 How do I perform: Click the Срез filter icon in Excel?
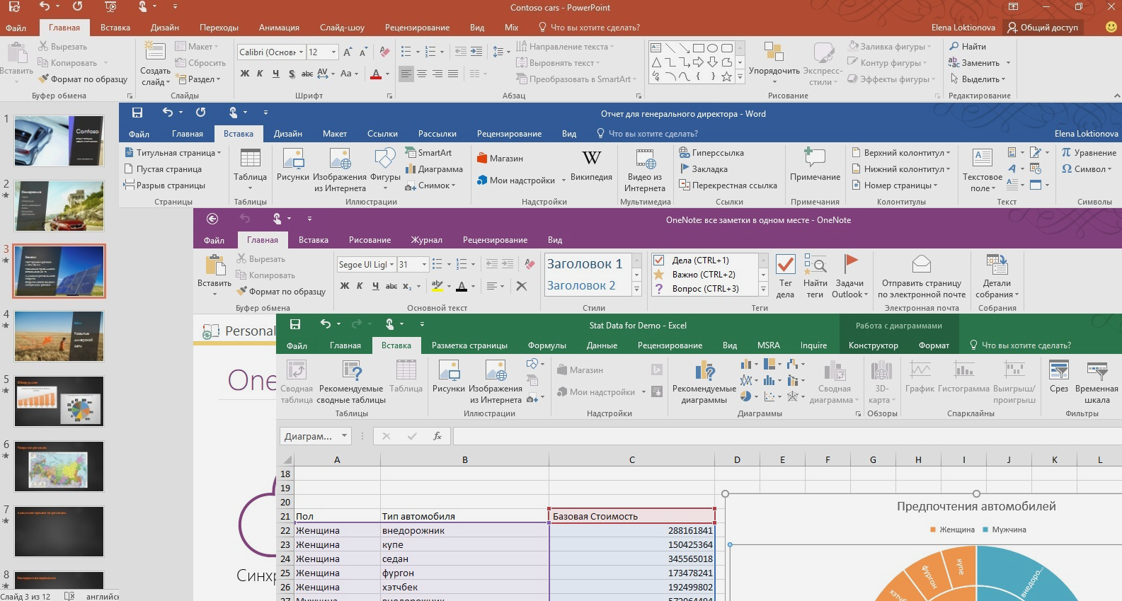(x=1058, y=371)
